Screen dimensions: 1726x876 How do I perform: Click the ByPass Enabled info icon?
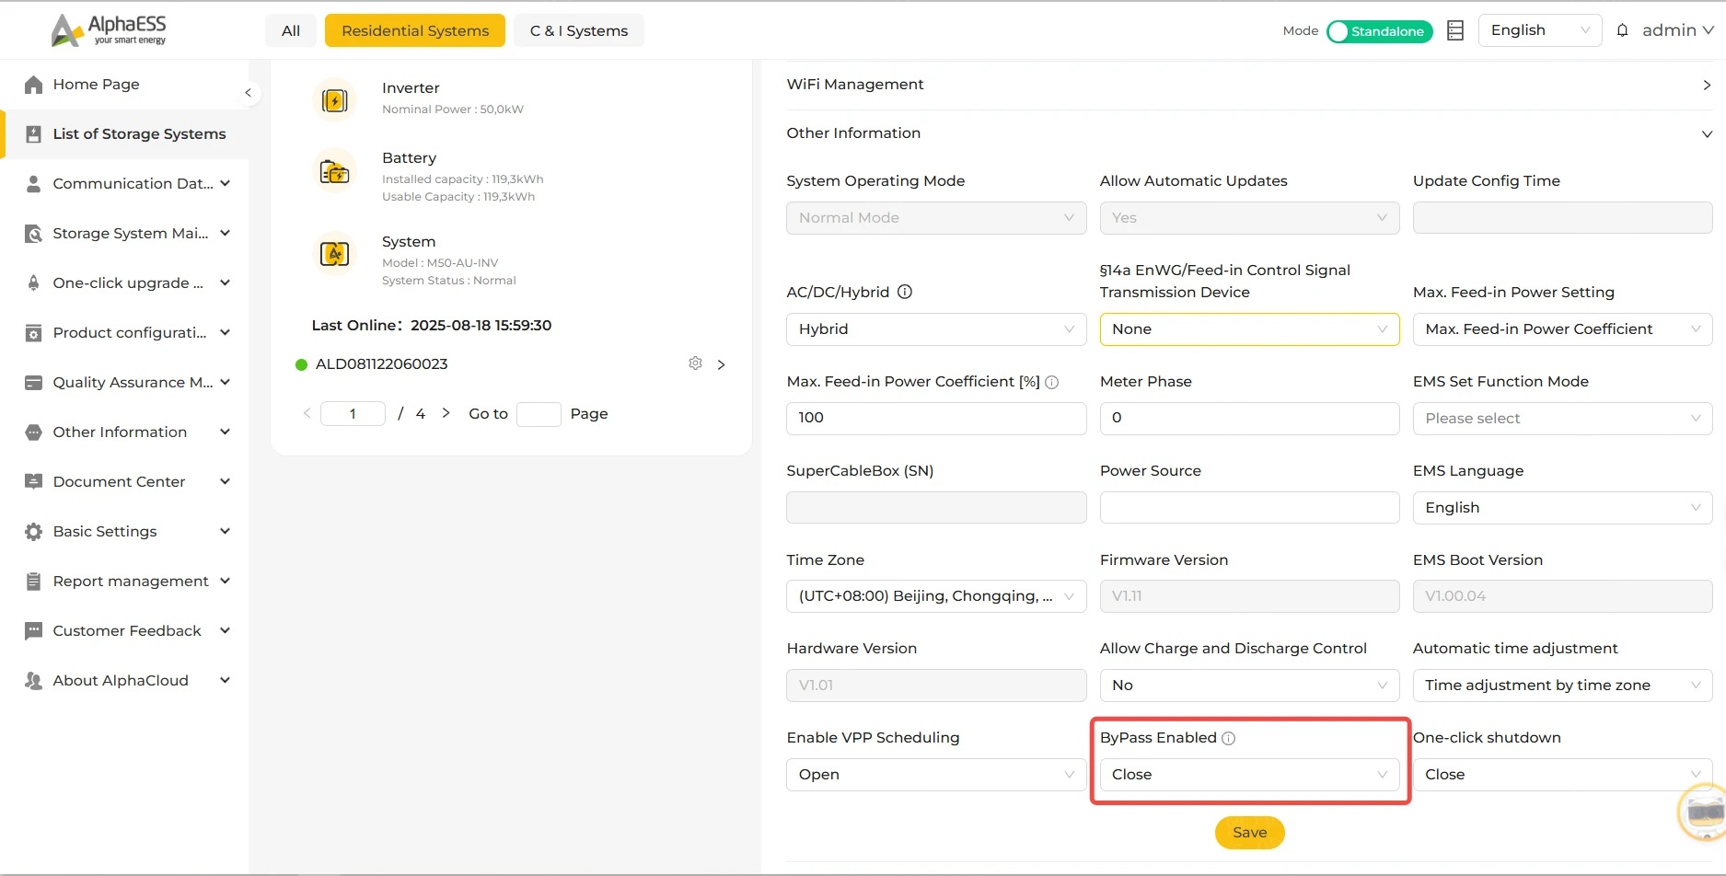pos(1228,738)
